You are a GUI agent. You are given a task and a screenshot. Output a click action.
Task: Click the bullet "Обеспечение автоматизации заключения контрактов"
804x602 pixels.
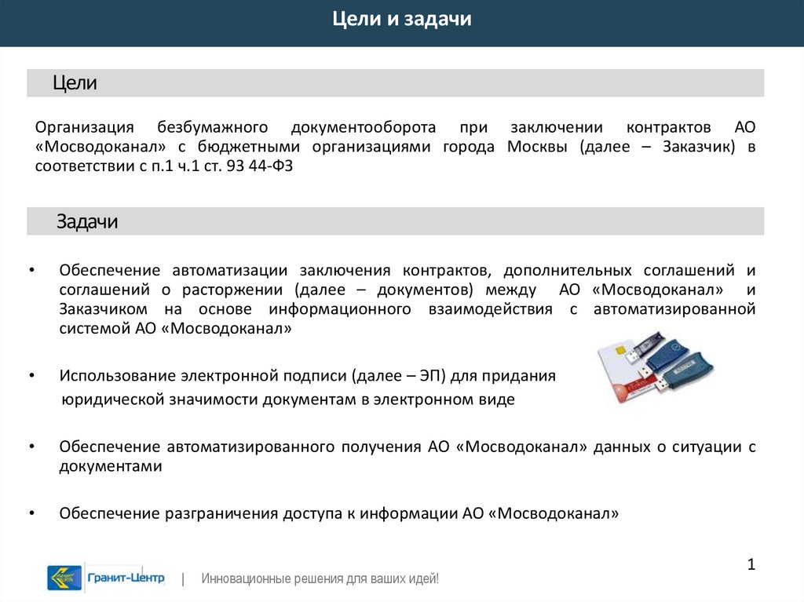pos(407,299)
